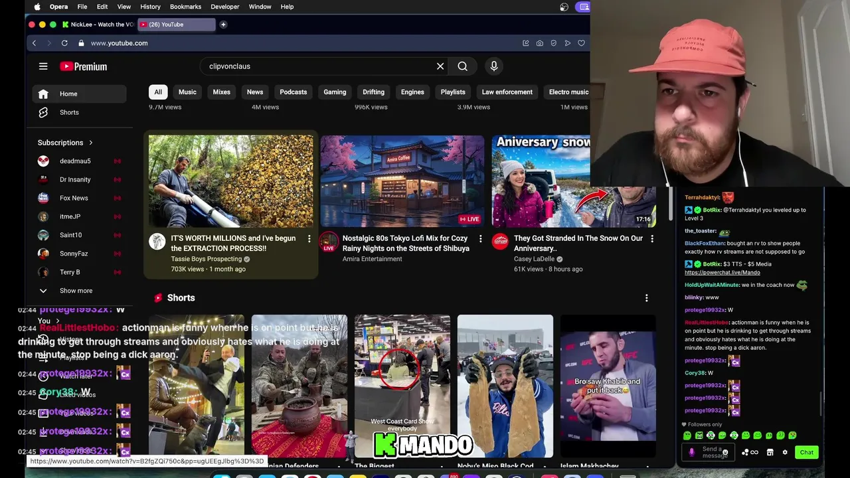This screenshot has width=850, height=478.
Task: Select the Mixes filter chip
Action: pos(221,92)
